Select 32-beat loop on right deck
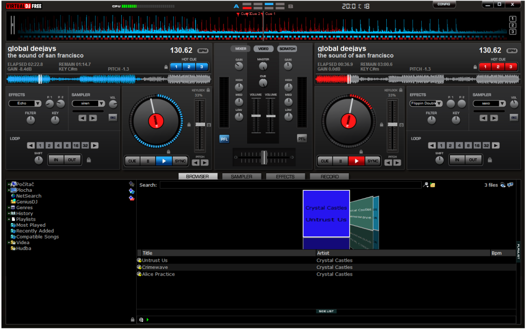Screen dimensions: 526x330 [486, 145]
